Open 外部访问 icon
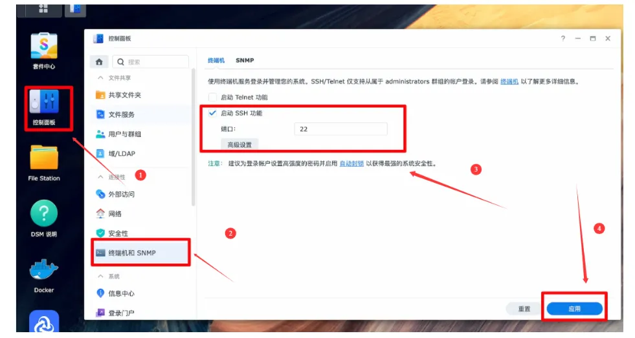 point(100,194)
